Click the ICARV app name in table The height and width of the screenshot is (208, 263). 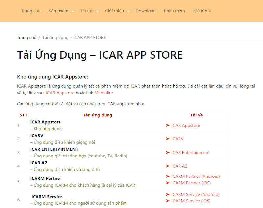click(x=37, y=135)
